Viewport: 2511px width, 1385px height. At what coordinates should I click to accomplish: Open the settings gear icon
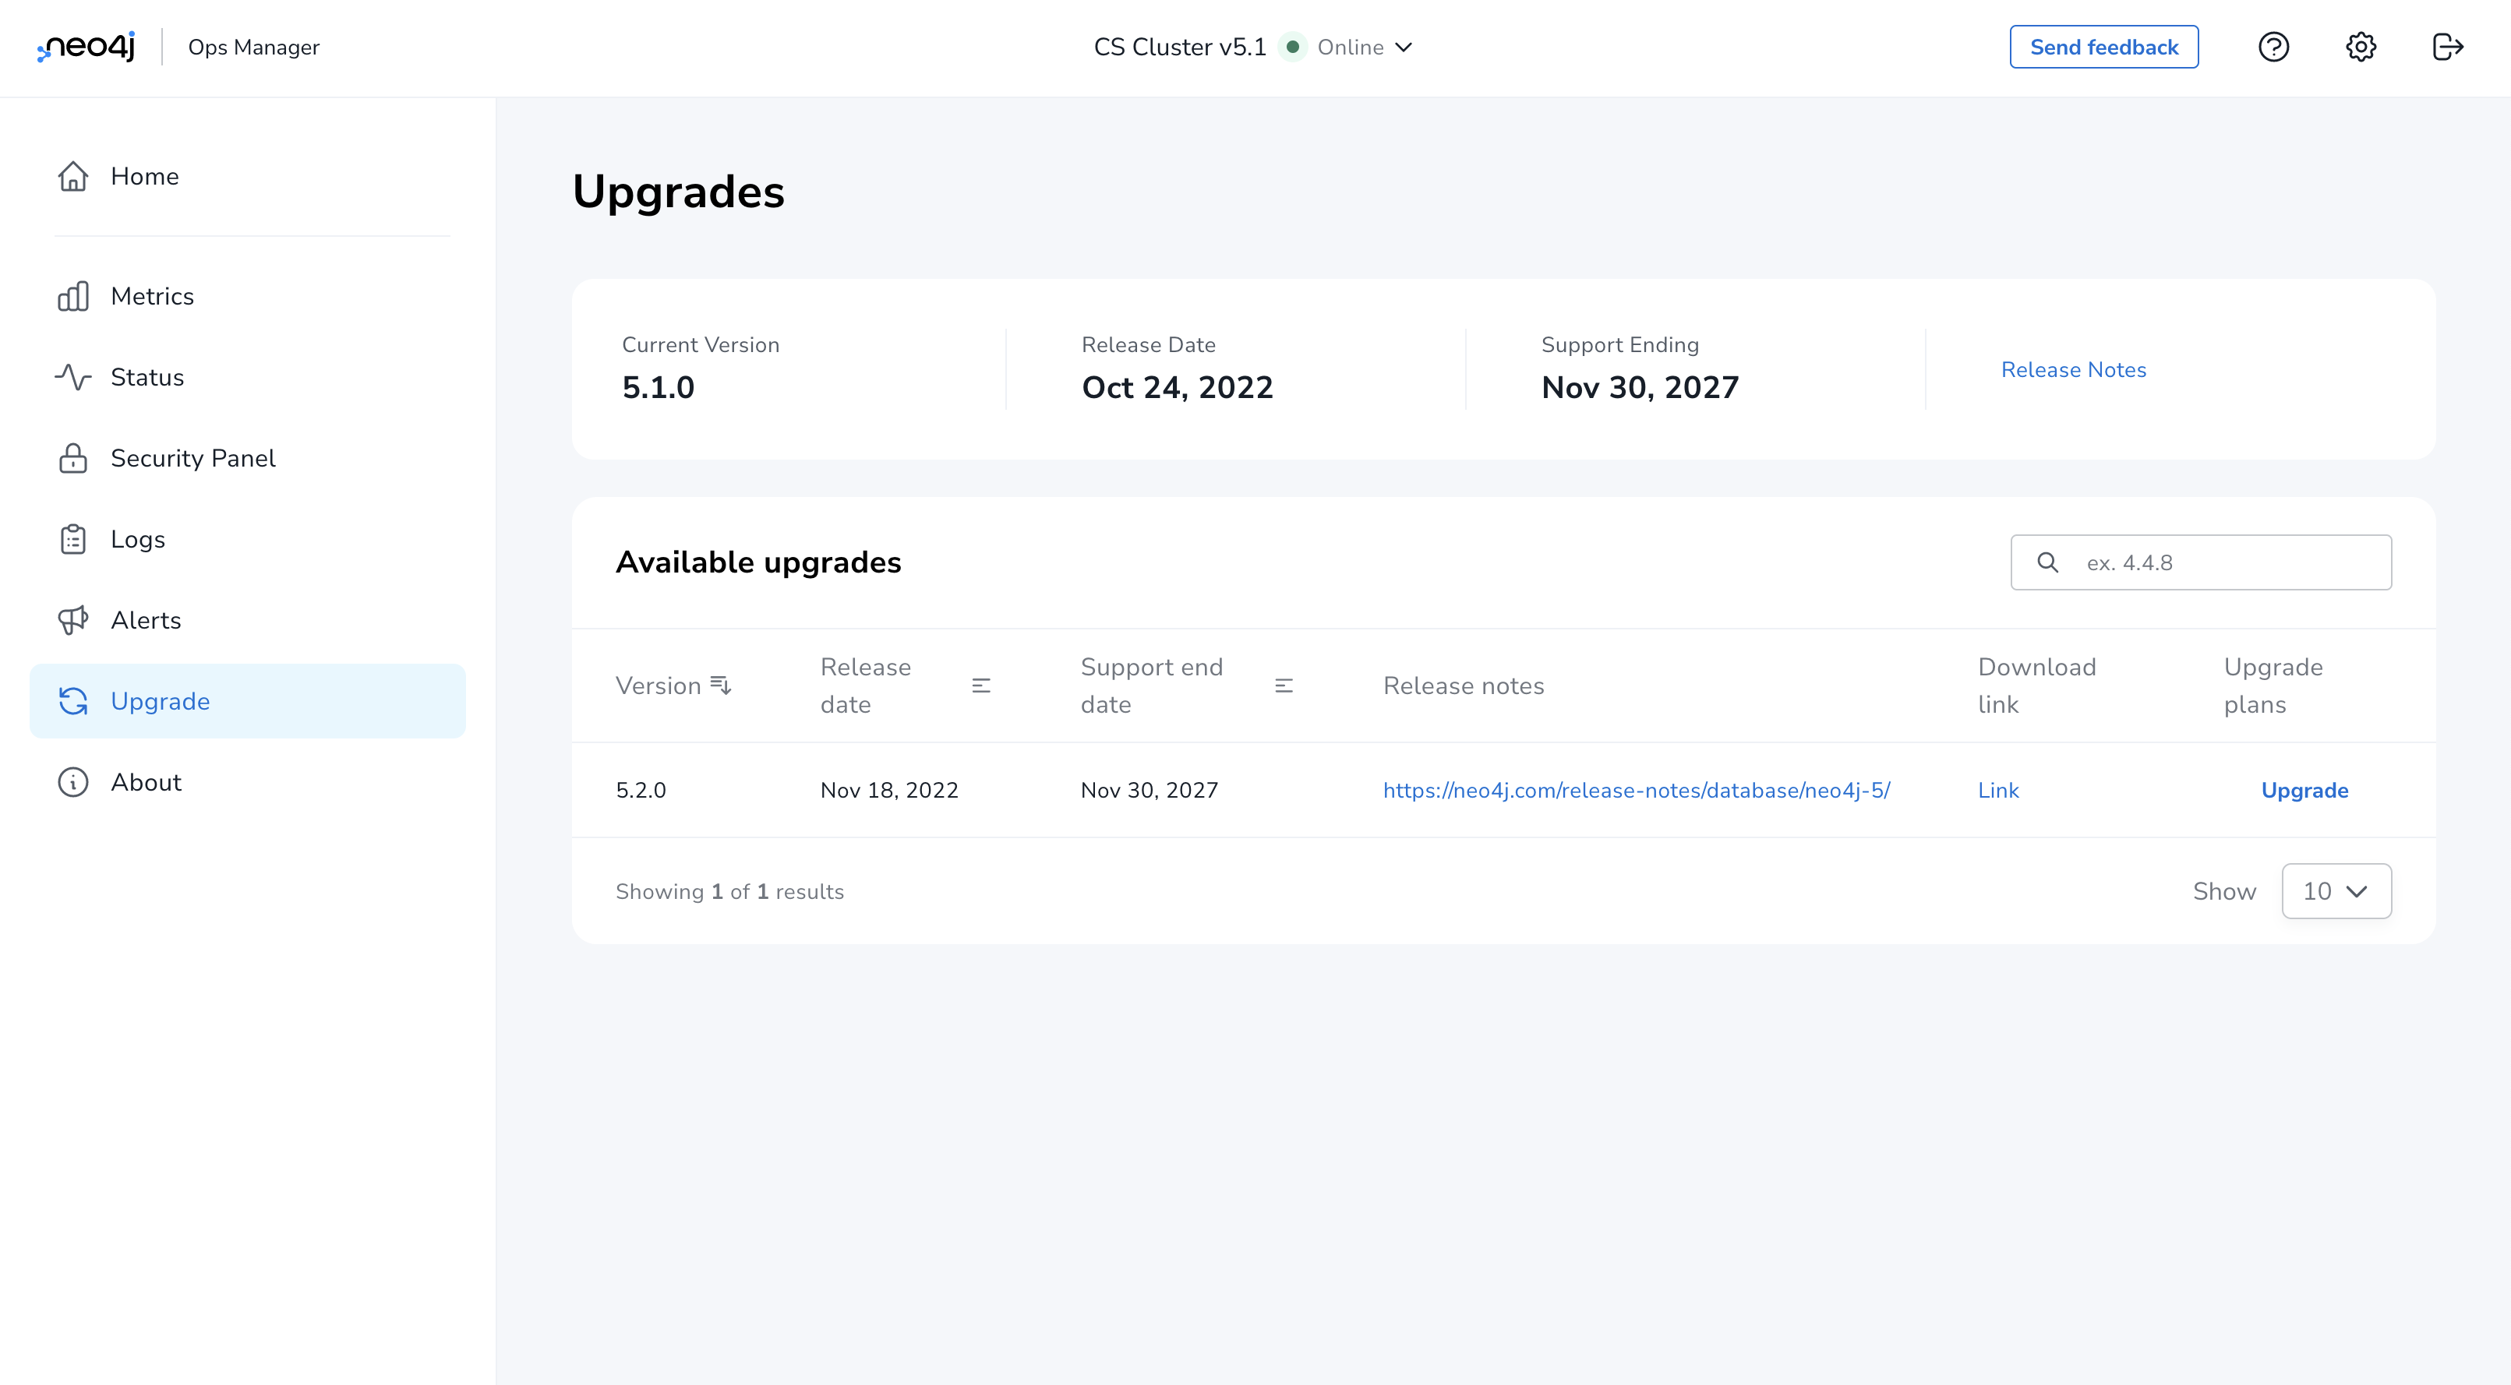pyautogui.click(x=2360, y=47)
